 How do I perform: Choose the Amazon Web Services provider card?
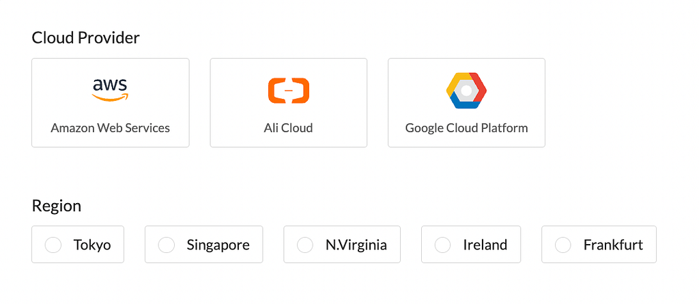110,102
